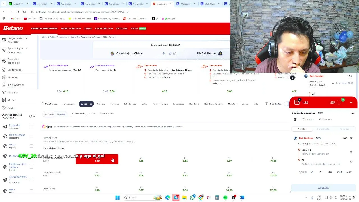Add +20 to the stake
The image size is (359, 202).
(x=330, y=172)
